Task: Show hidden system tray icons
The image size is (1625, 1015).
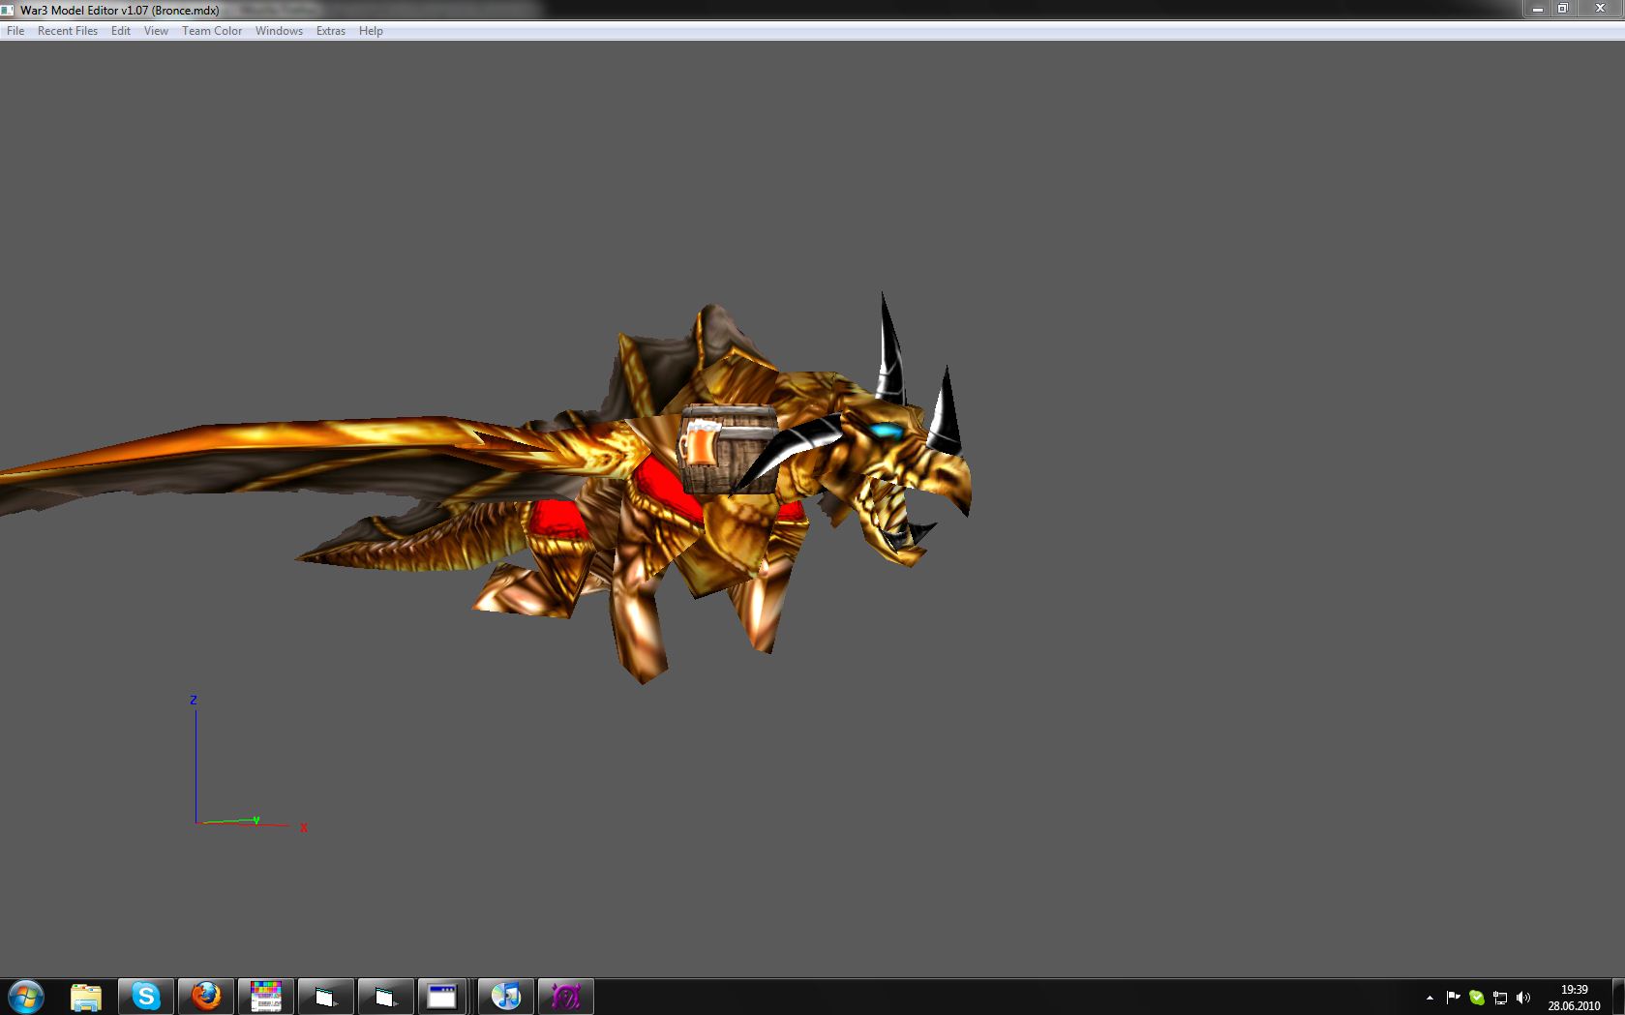Action: 1429,998
